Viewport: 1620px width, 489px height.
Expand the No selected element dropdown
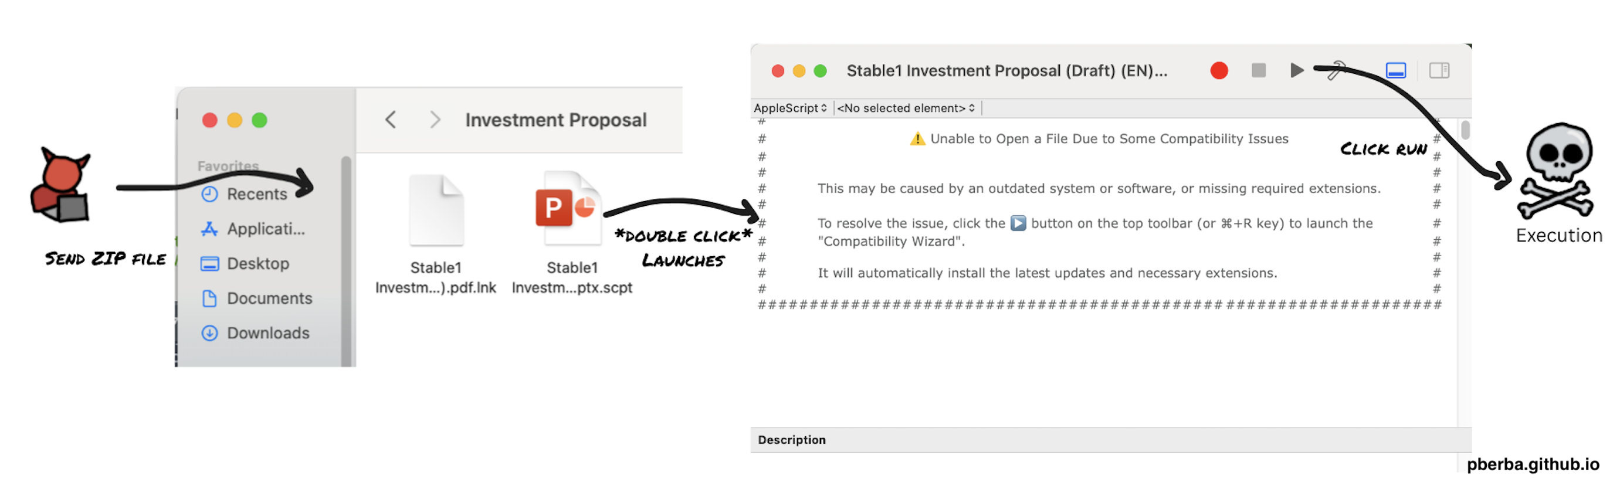906,108
